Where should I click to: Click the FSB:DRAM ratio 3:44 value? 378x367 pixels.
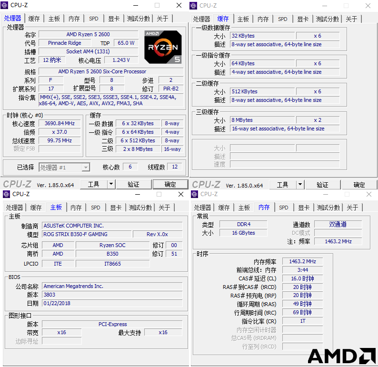pyautogui.click(x=303, y=270)
